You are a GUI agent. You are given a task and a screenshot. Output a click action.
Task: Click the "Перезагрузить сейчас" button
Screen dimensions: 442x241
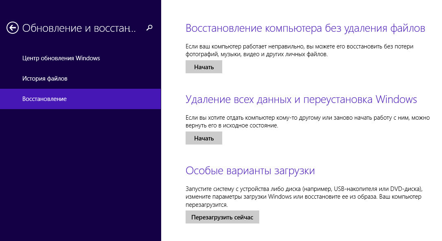pyautogui.click(x=222, y=217)
